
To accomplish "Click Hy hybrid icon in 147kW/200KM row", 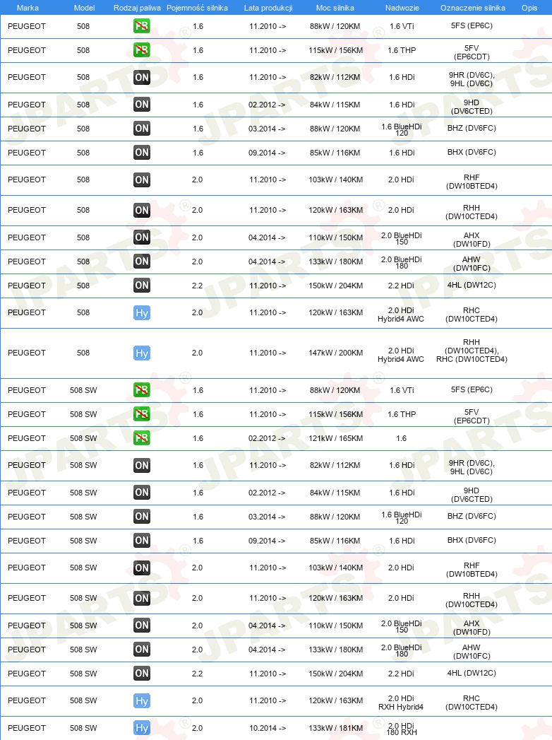I will pyautogui.click(x=142, y=353).
